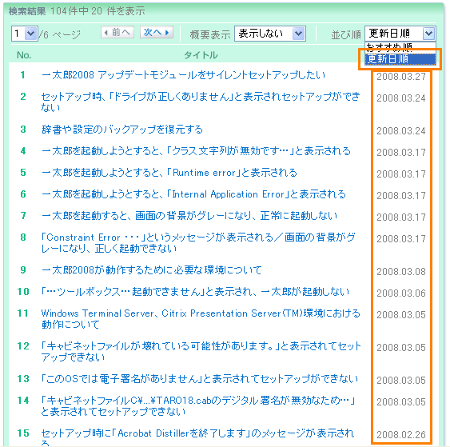Click the タイトル column header
Screen dimensions: 450x447
(201, 55)
